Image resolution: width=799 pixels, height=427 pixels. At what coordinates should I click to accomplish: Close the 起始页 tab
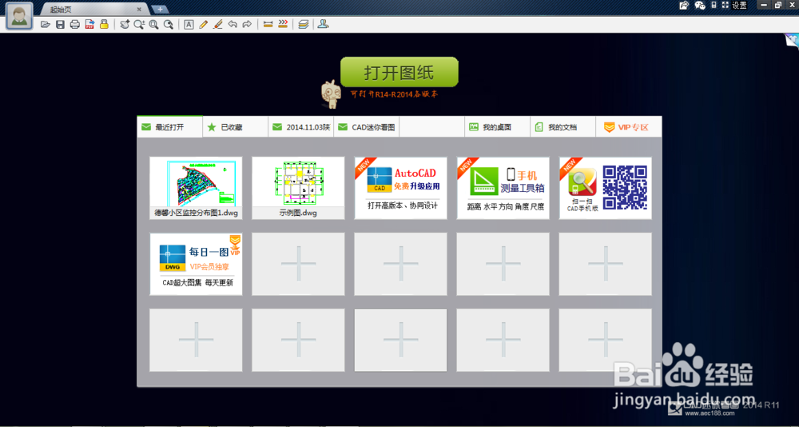139,9
